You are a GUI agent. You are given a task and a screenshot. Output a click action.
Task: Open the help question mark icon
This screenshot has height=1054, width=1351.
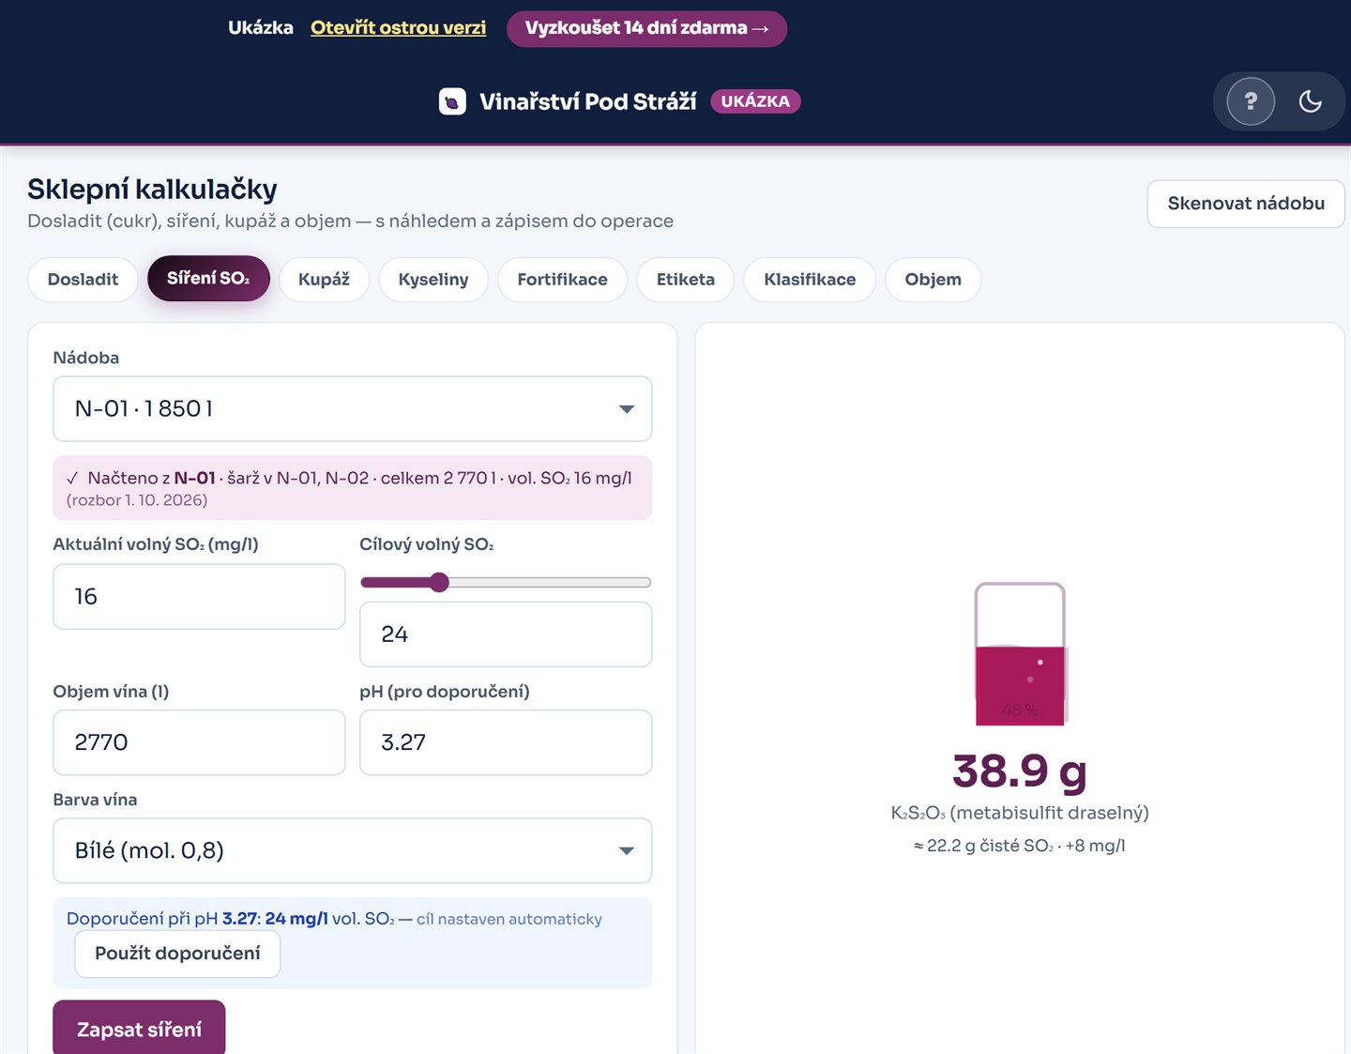(1251, 101)
